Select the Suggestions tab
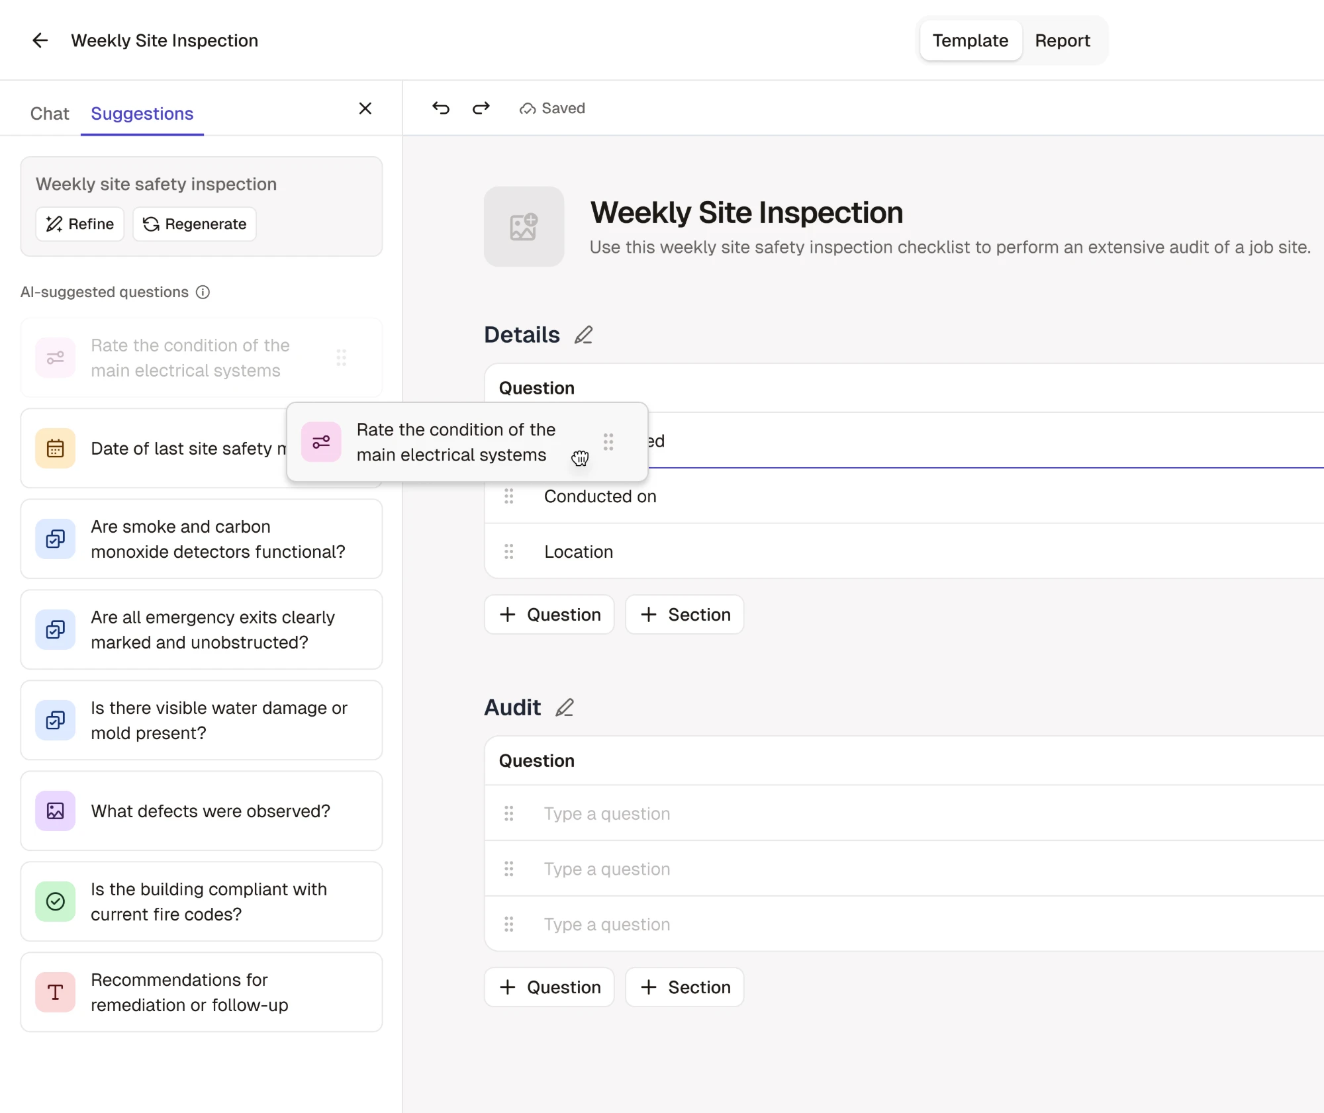The image size is (1324, 1113). [x=142, y=114]
